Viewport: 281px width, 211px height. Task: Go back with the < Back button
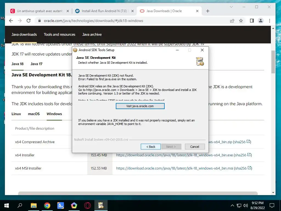[151, 147]
